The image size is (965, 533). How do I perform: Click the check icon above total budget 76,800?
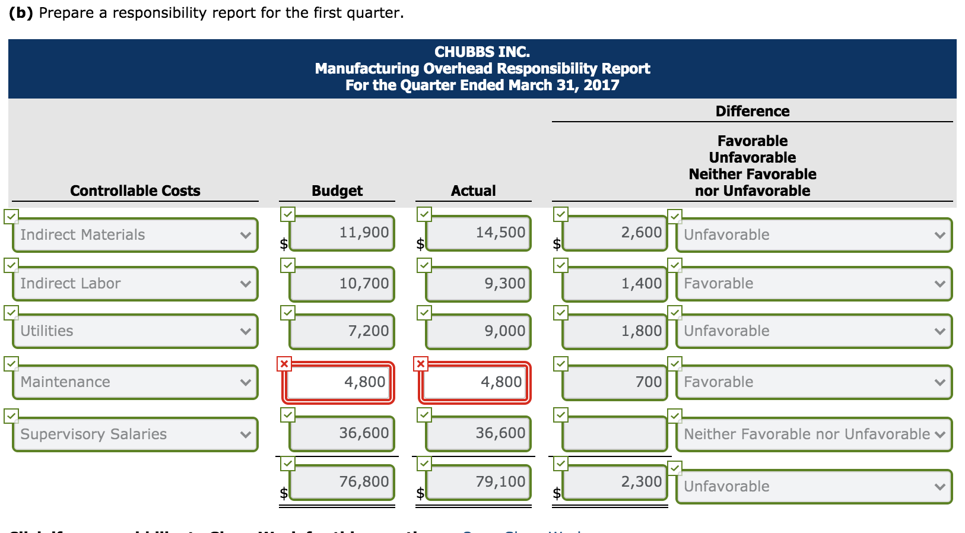288,464
